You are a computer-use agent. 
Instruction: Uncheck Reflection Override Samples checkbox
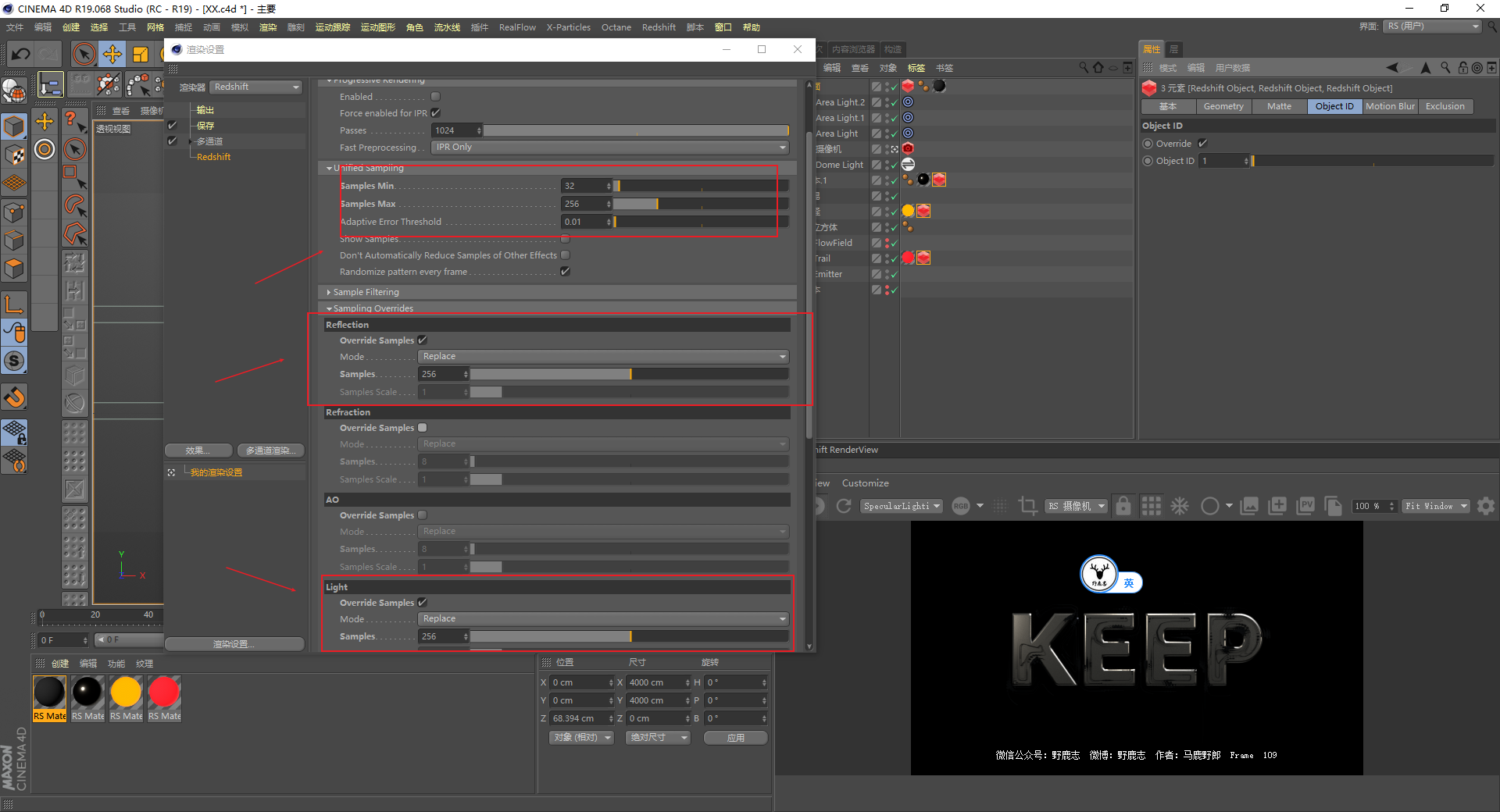pyautogui.click(x=423, y=340)
